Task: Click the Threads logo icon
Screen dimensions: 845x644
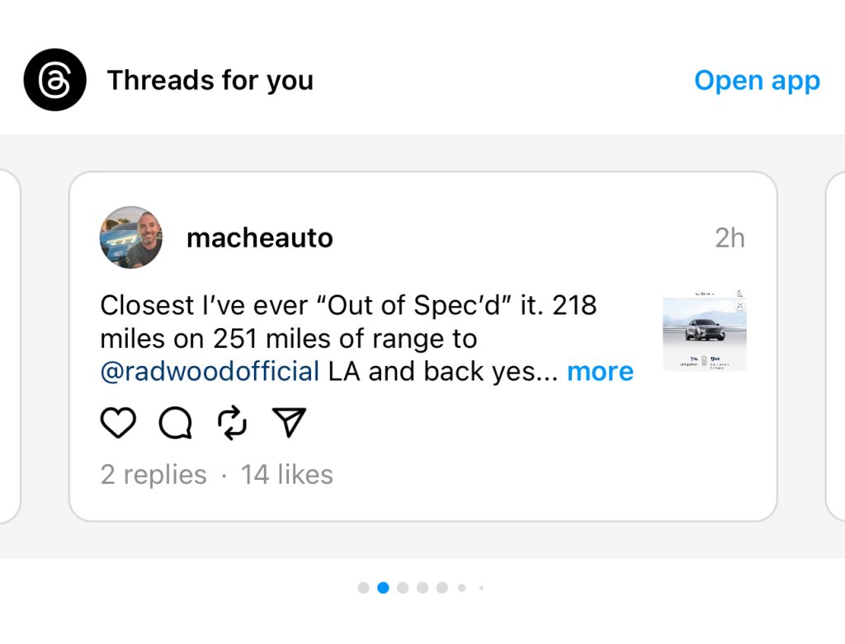Action: point(54,80)
